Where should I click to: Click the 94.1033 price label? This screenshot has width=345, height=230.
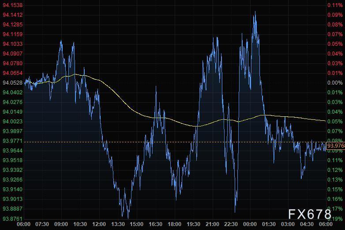[12, 44]
